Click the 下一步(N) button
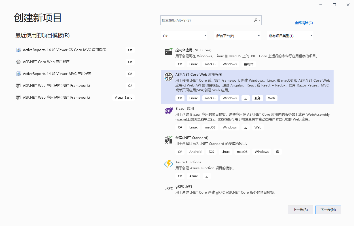The image size is (354, 226). coord(328,210)
